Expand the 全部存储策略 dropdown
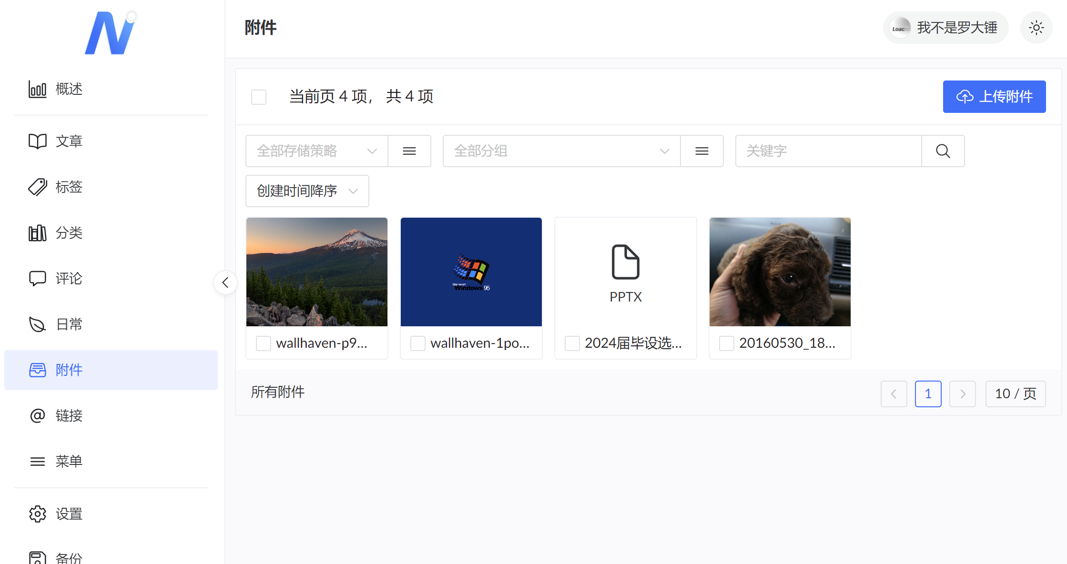 click(316, 151)
